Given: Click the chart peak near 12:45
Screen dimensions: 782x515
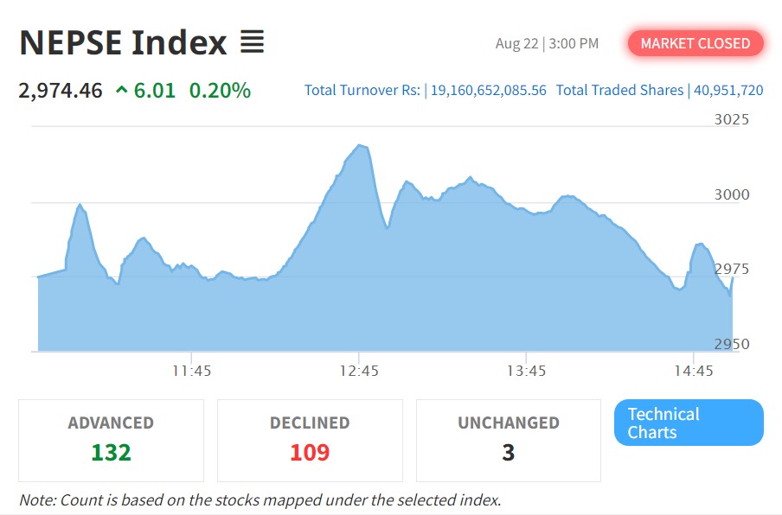Looking at the screenshot, I should tap(361, 146).
